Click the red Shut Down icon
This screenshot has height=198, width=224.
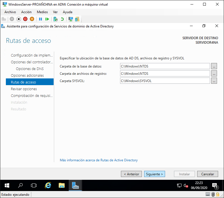point(25,19)
